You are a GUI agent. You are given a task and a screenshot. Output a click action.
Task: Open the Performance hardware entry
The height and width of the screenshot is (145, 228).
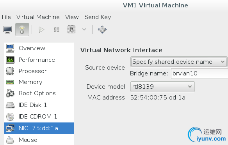(39, 60)
